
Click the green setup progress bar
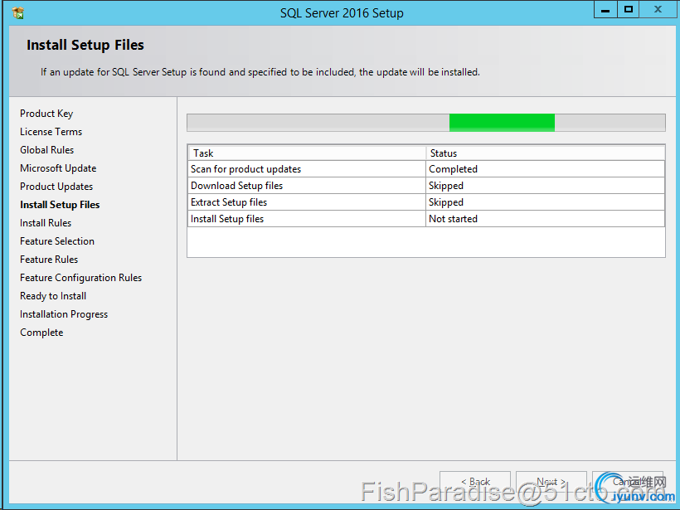pyautogui.click(x=426, y=123)
